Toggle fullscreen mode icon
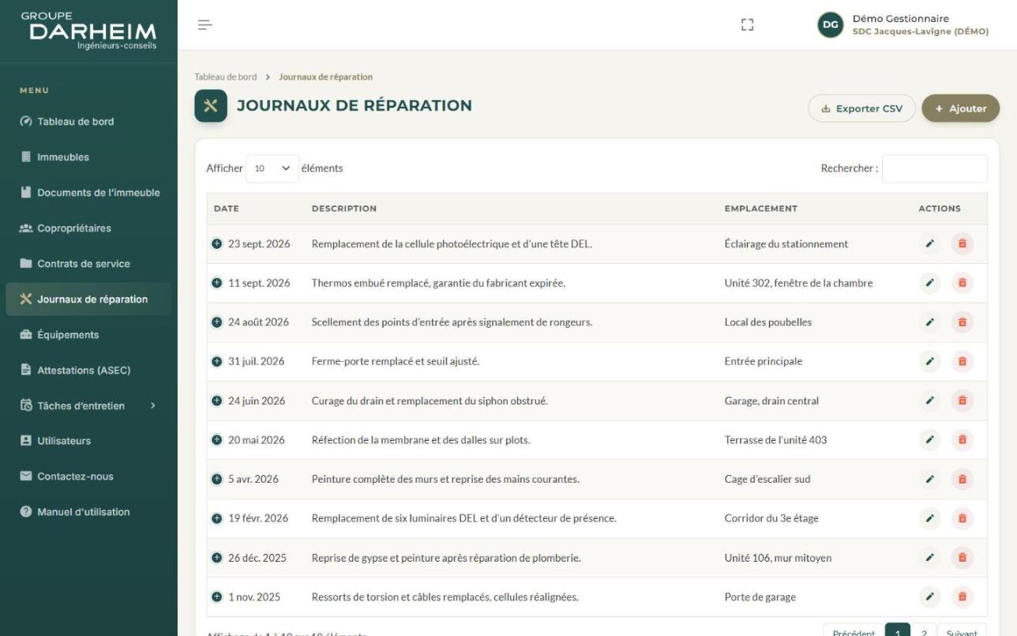Screen dimensions: 1017x636 (x=747, y=25)
